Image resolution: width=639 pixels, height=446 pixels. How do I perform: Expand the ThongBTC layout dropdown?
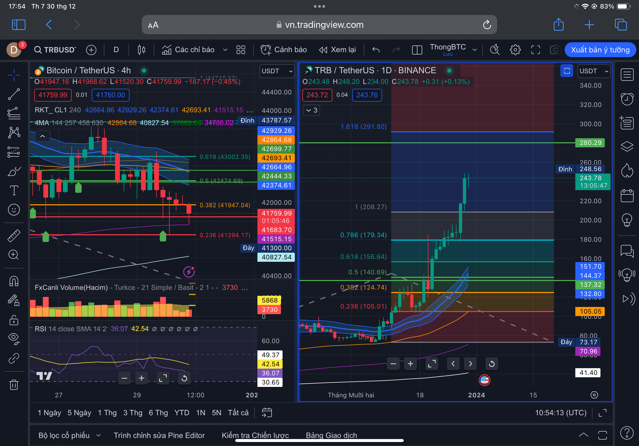(474, 50)
